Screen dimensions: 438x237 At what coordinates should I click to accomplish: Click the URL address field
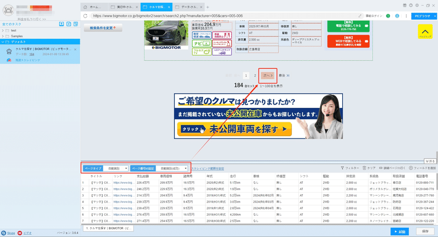(x=223, y=16)
